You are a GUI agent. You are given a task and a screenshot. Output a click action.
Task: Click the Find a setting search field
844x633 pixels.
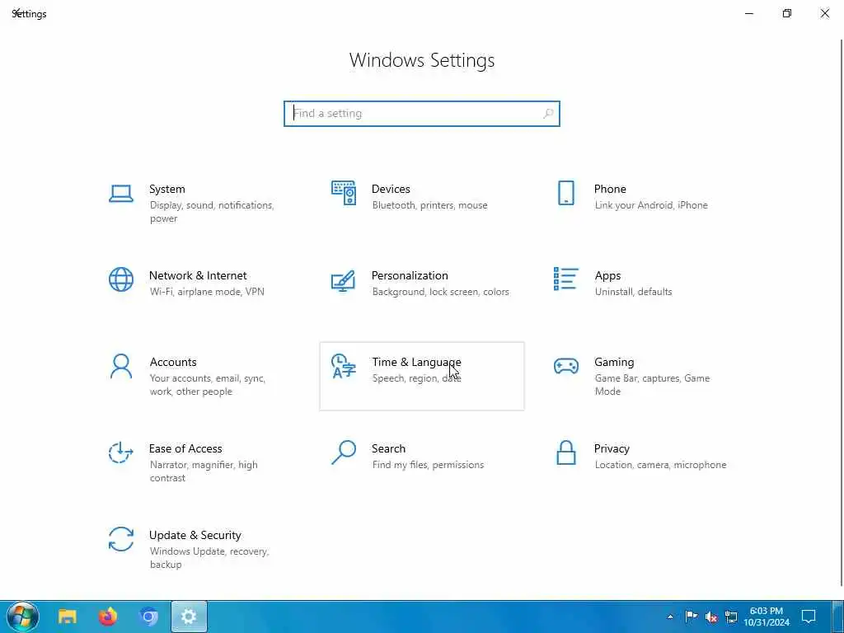point(422,114)
